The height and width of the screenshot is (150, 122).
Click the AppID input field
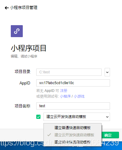click(73, 83)
